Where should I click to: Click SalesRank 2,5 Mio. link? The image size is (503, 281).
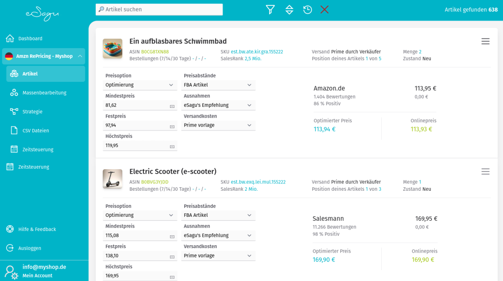(x=253, y=59)
